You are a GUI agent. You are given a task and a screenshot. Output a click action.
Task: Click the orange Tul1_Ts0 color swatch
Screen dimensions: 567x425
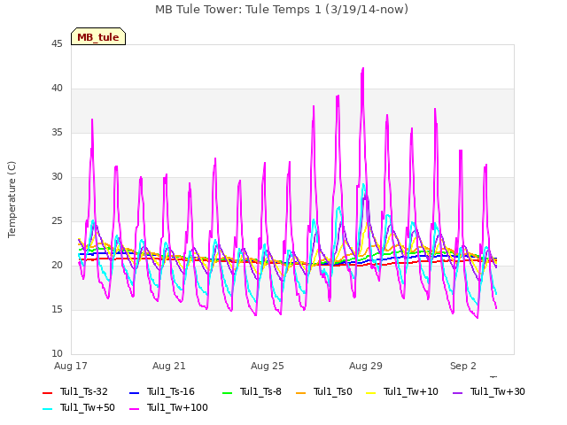point(300,392)
